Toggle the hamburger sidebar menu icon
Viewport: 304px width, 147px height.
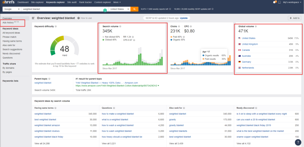[33, 18]
